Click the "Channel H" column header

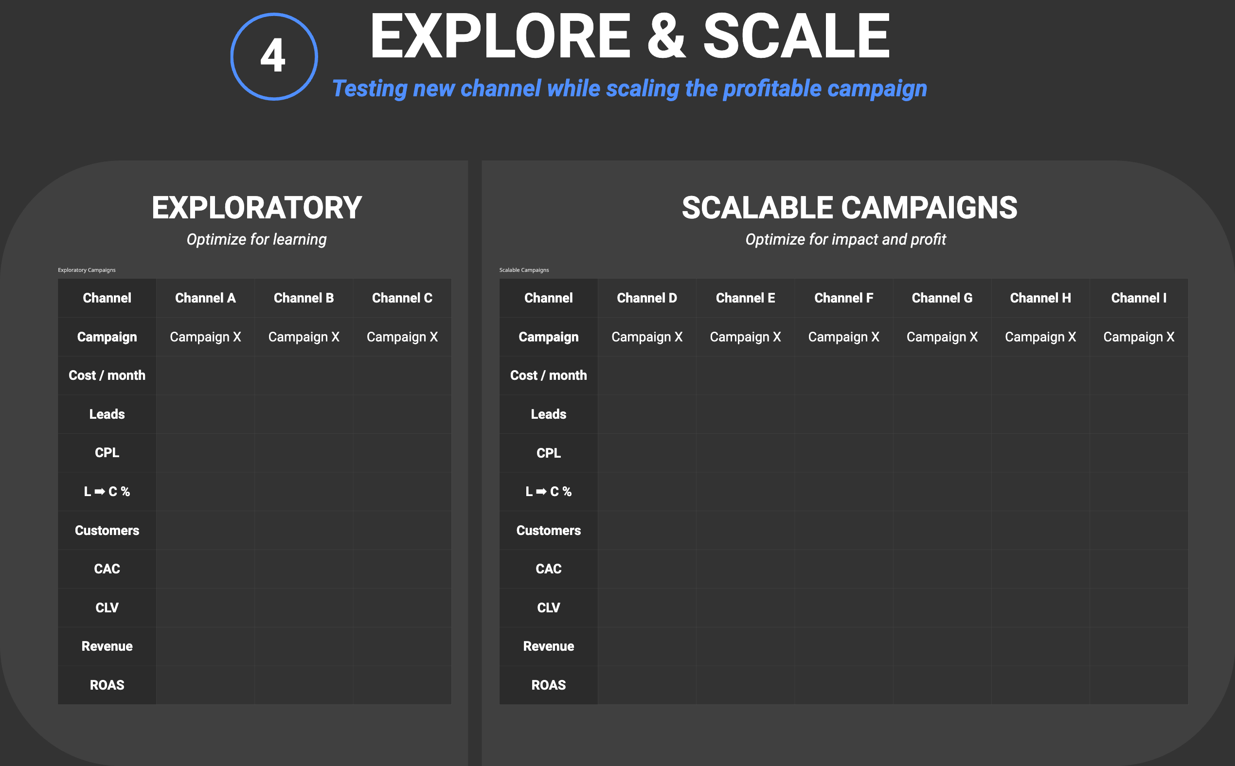click(x=1040, y=298)
